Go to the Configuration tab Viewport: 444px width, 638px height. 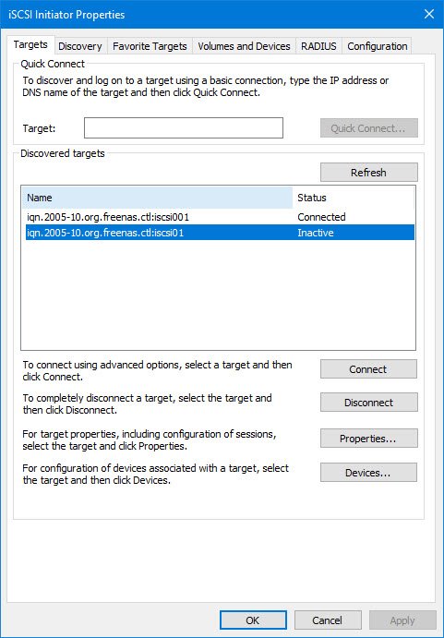point(378,46)
